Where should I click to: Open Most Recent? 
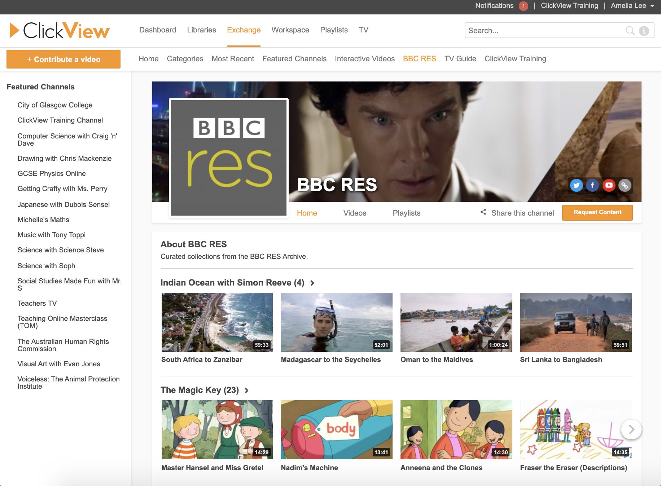[x=233, y=59]
